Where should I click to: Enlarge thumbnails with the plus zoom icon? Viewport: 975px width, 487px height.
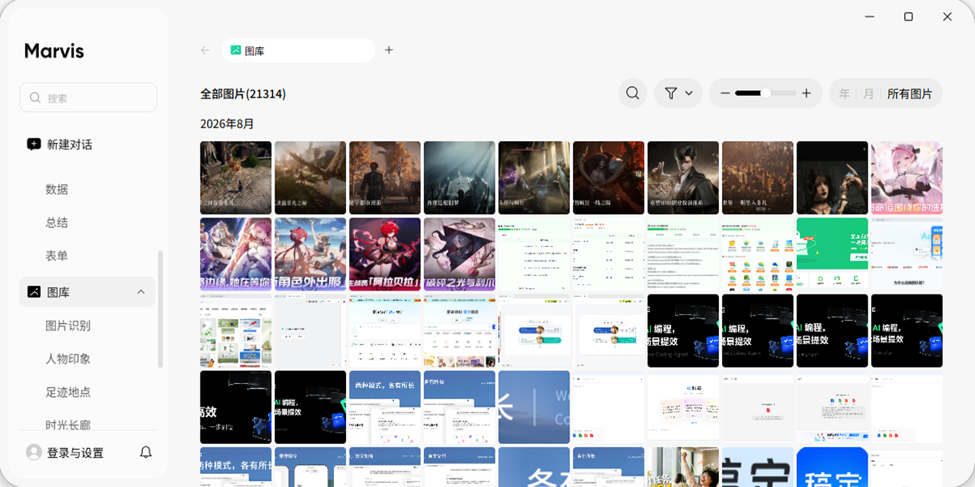[x=806, y=93]
